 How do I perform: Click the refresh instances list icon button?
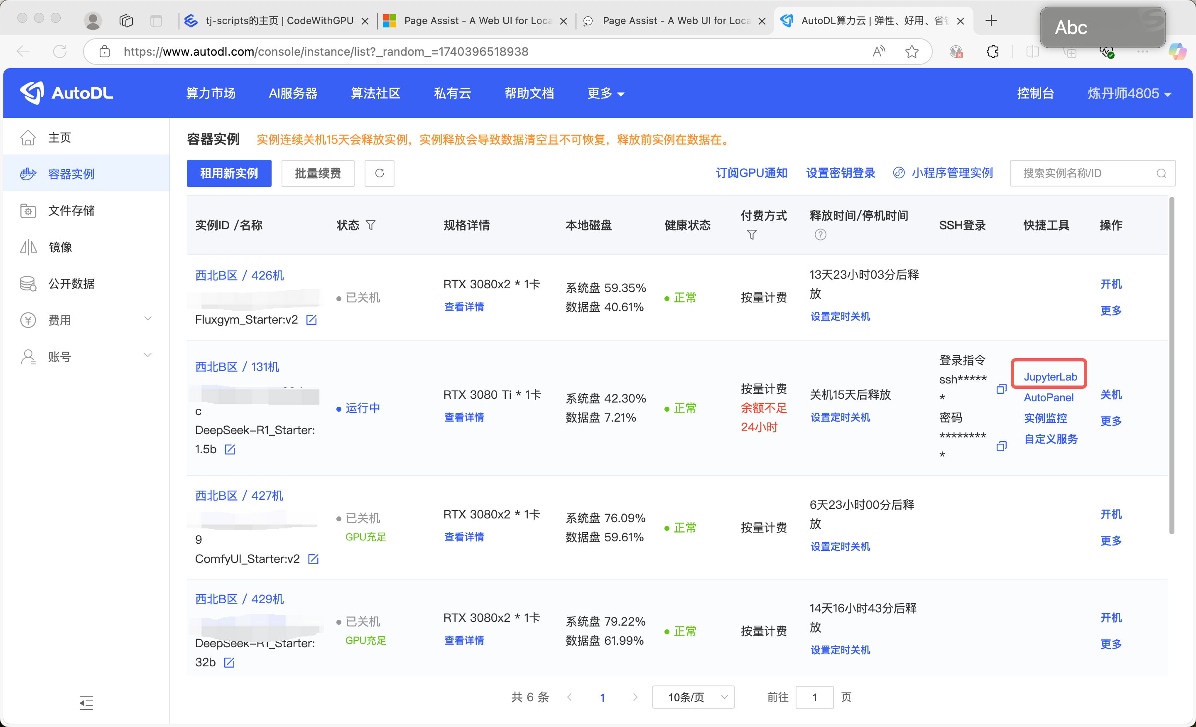pyautogui.click(x=380, y=173)
